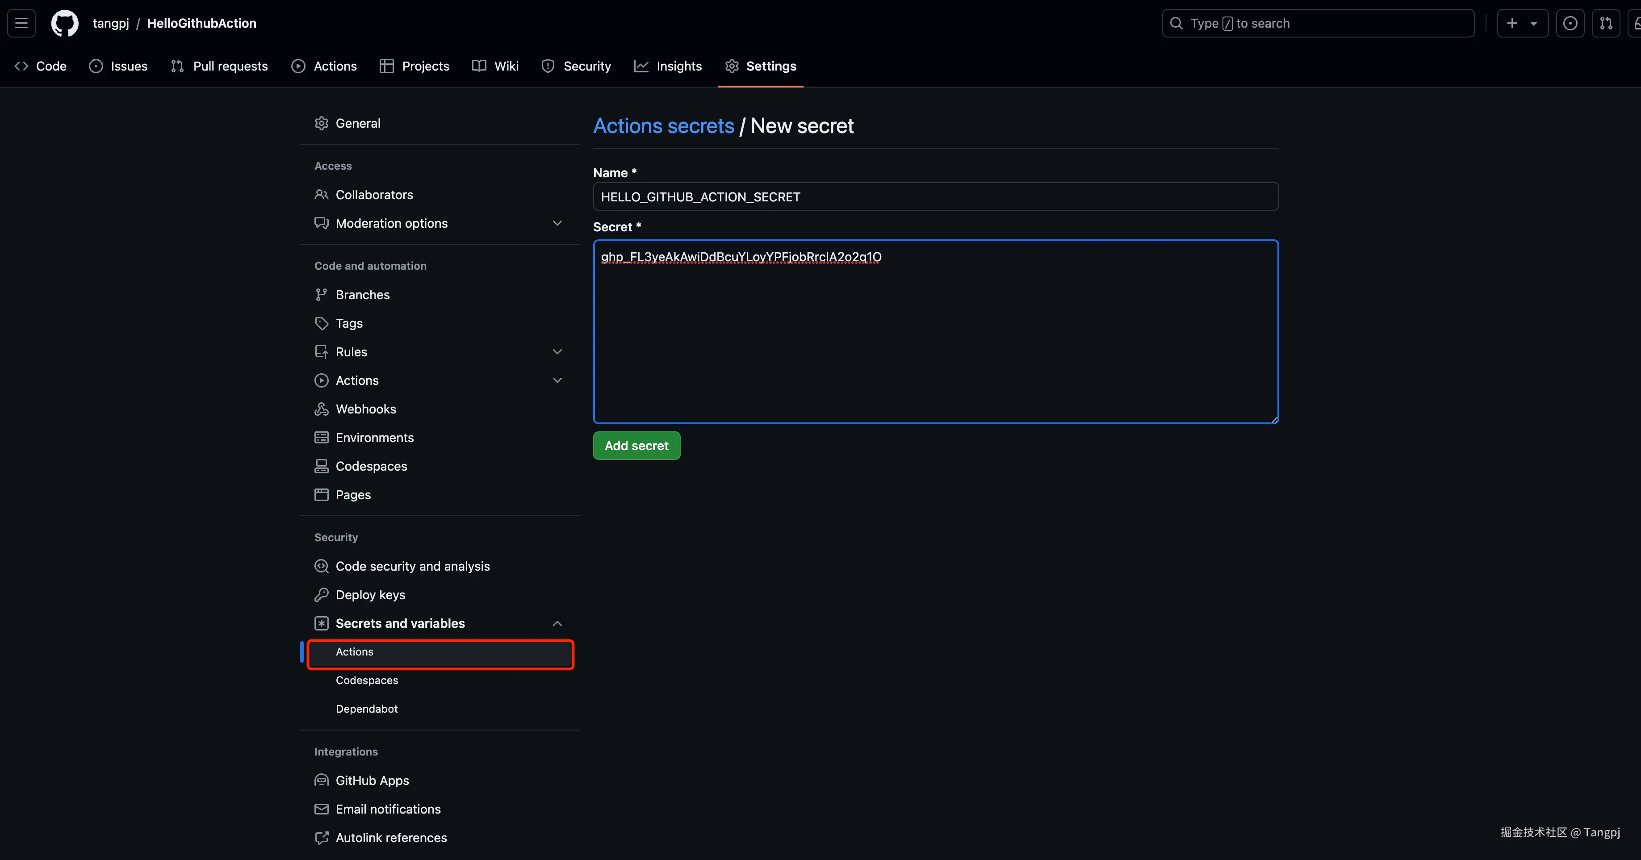Click the pull requests icon in header
The height and width of the screenshot is (860, 1641).
(x=1605, y=24)
